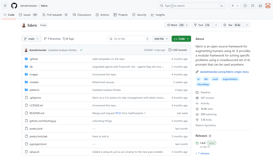Screen dimensions: 273x156
Task: Open pull request #535 link
Action: click(x=118, y=113)
